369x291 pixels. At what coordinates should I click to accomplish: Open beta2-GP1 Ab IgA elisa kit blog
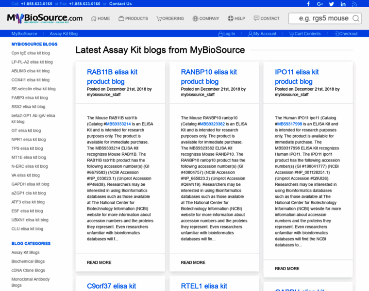[33, 118]
